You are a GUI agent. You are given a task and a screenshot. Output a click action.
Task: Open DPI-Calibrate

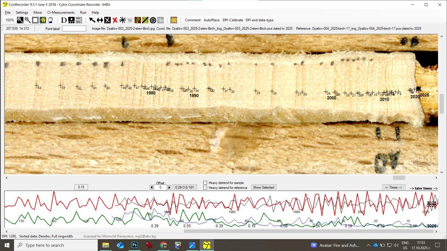point(233,20)
